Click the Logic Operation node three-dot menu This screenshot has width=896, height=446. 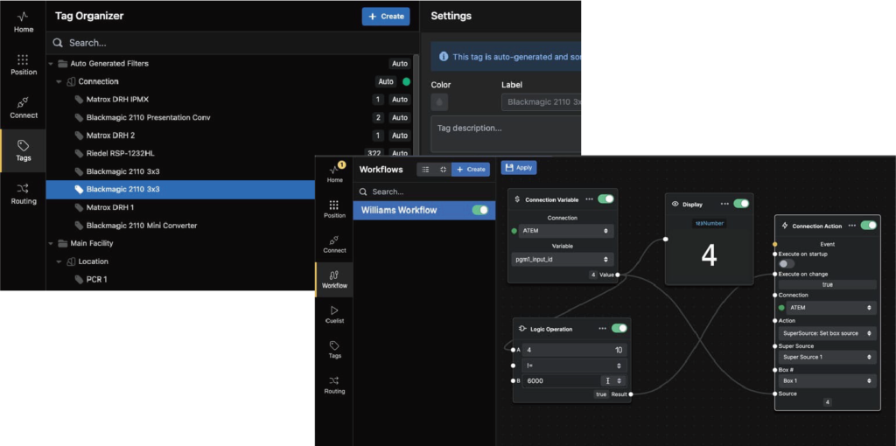[603, 329]
